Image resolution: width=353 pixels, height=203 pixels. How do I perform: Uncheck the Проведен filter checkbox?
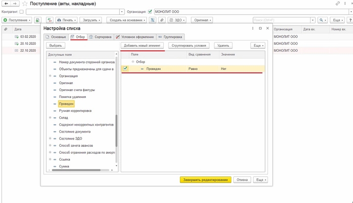pyautogui.click(x=126, y=68)
